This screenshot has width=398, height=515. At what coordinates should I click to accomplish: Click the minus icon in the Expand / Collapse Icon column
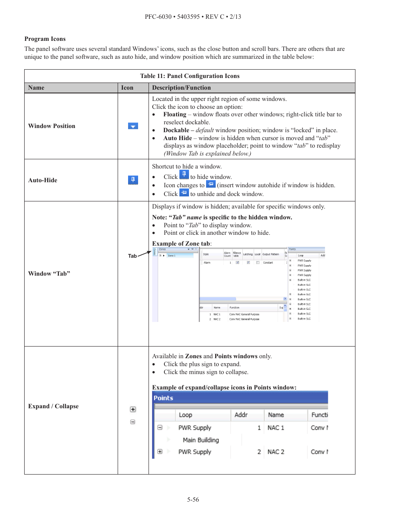coord(133,422)
